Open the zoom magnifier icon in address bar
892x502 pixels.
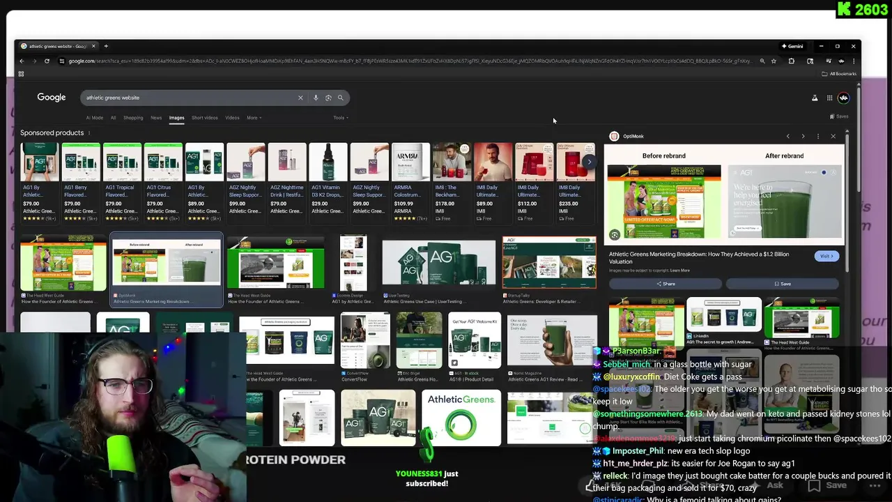coord(762,61)
